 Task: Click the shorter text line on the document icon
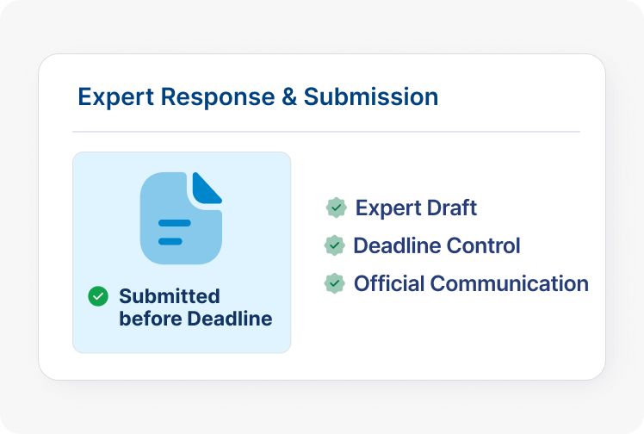coord(170,241)
